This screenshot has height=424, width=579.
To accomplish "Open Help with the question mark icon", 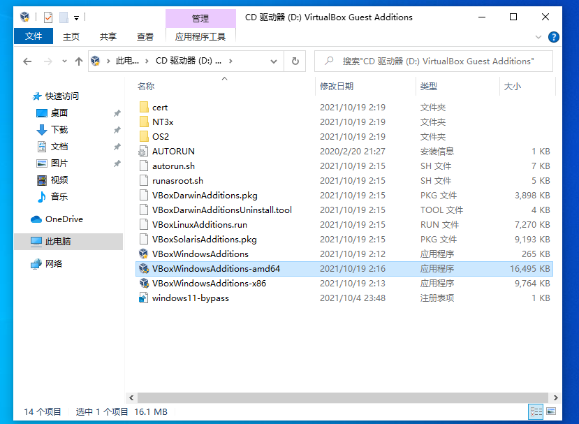I will coord(554,37).
